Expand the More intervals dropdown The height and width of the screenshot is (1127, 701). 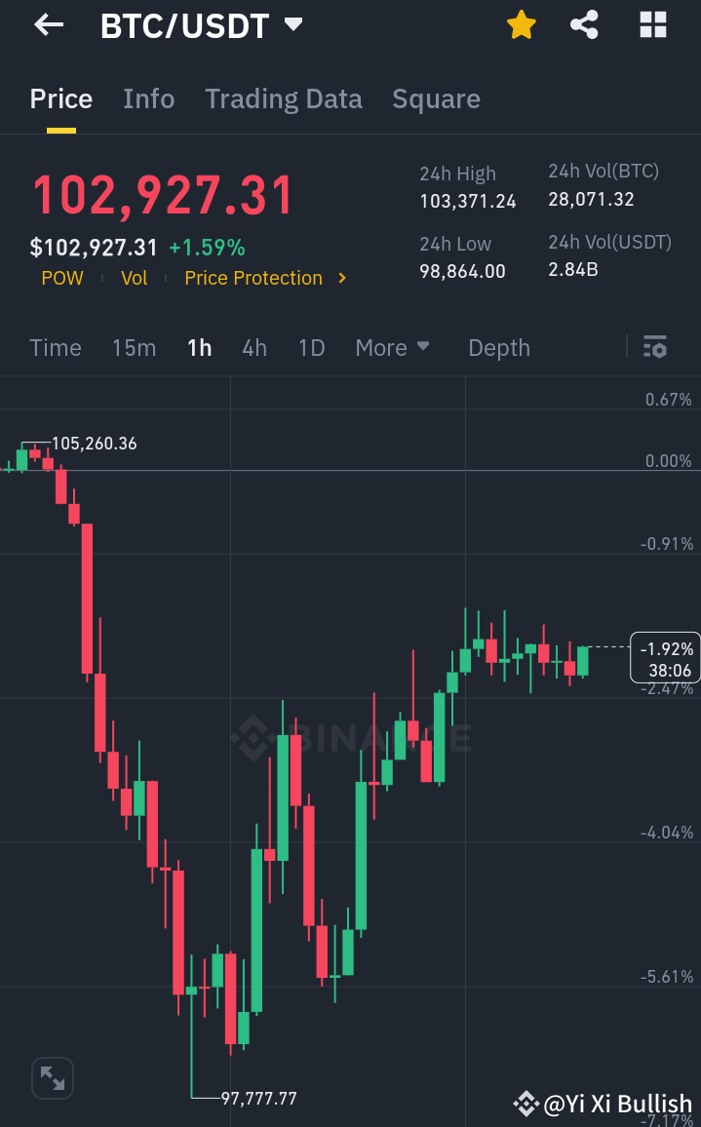tap(393, 347)
